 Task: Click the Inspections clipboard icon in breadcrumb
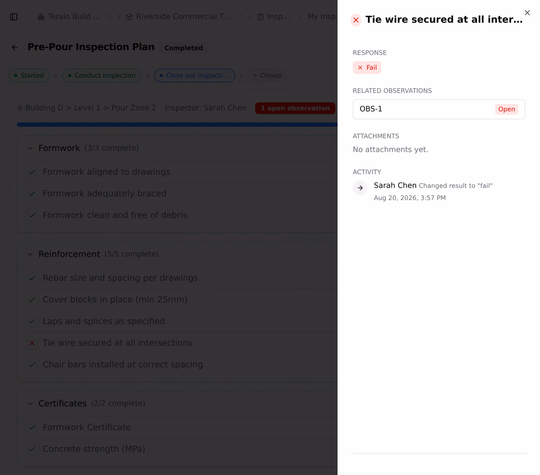(261, 17)
